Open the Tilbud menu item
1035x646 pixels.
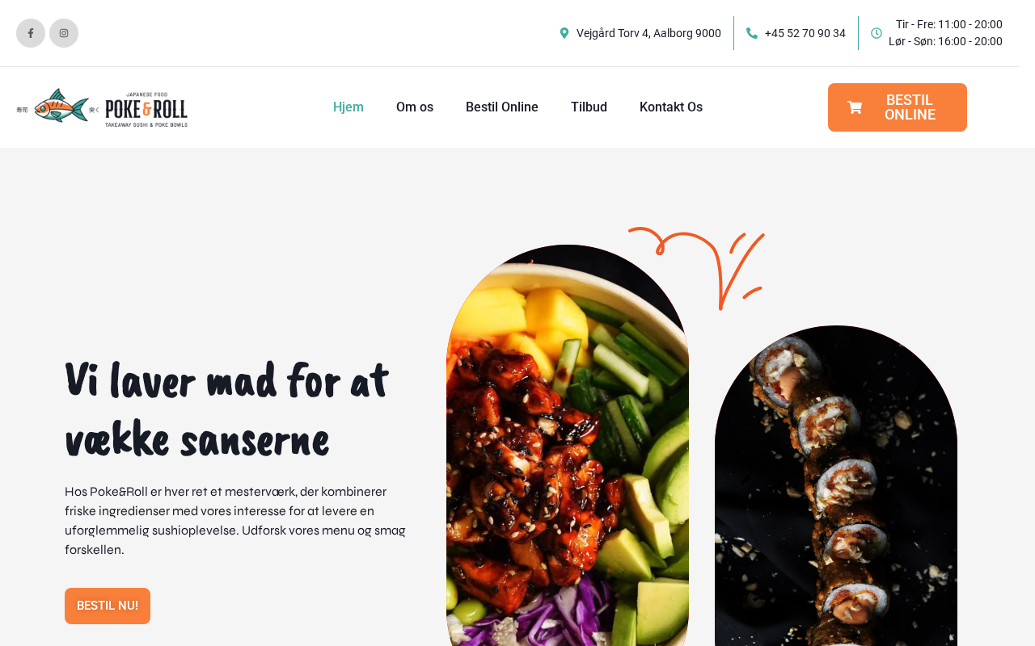coord(589,107)
